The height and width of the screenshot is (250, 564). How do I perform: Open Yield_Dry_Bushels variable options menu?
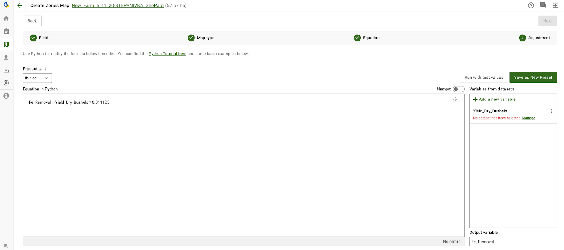coord(551,111)
